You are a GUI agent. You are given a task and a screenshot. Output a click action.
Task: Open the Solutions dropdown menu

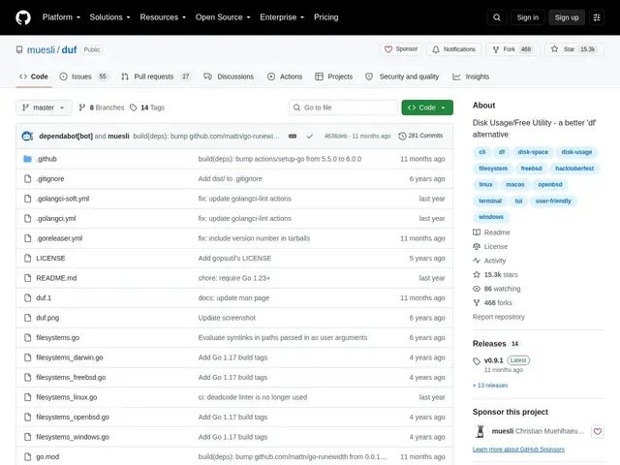[x=109, y=17]
